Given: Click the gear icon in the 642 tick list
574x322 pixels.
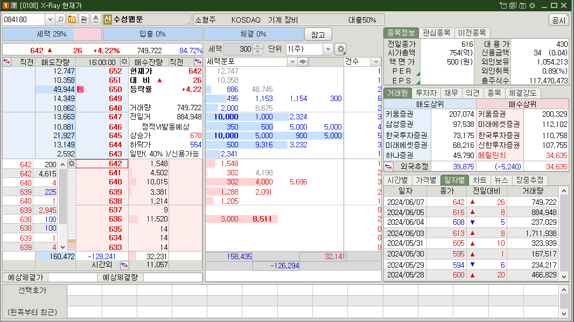Looking at the screenshot, I should click(x=72, y=163).
